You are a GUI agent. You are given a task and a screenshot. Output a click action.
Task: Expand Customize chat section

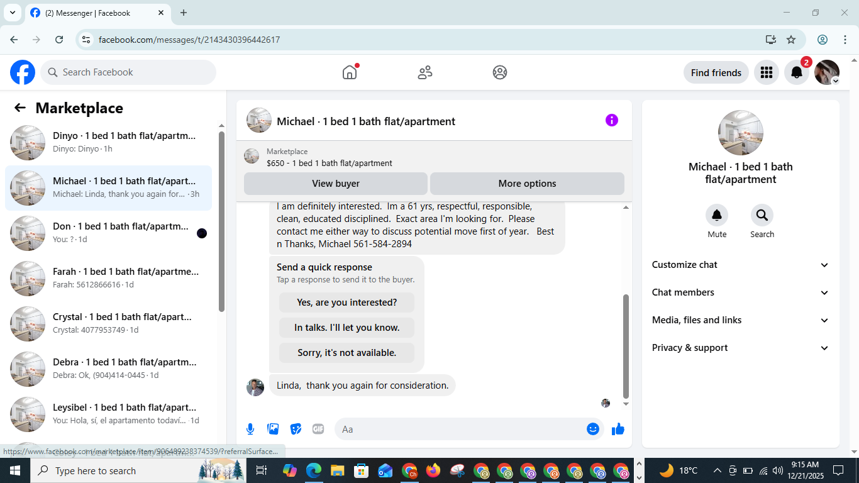(741, 265)
